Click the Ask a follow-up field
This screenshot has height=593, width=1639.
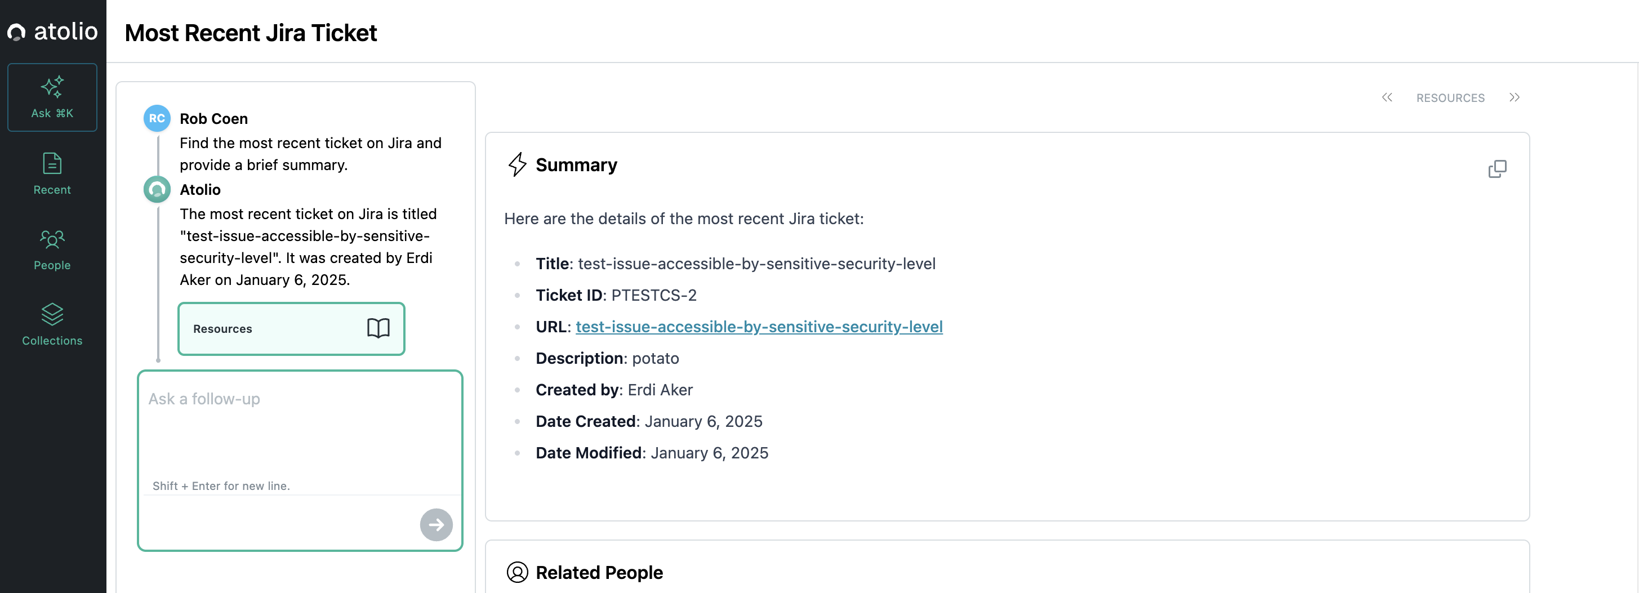tap(299, 433)
